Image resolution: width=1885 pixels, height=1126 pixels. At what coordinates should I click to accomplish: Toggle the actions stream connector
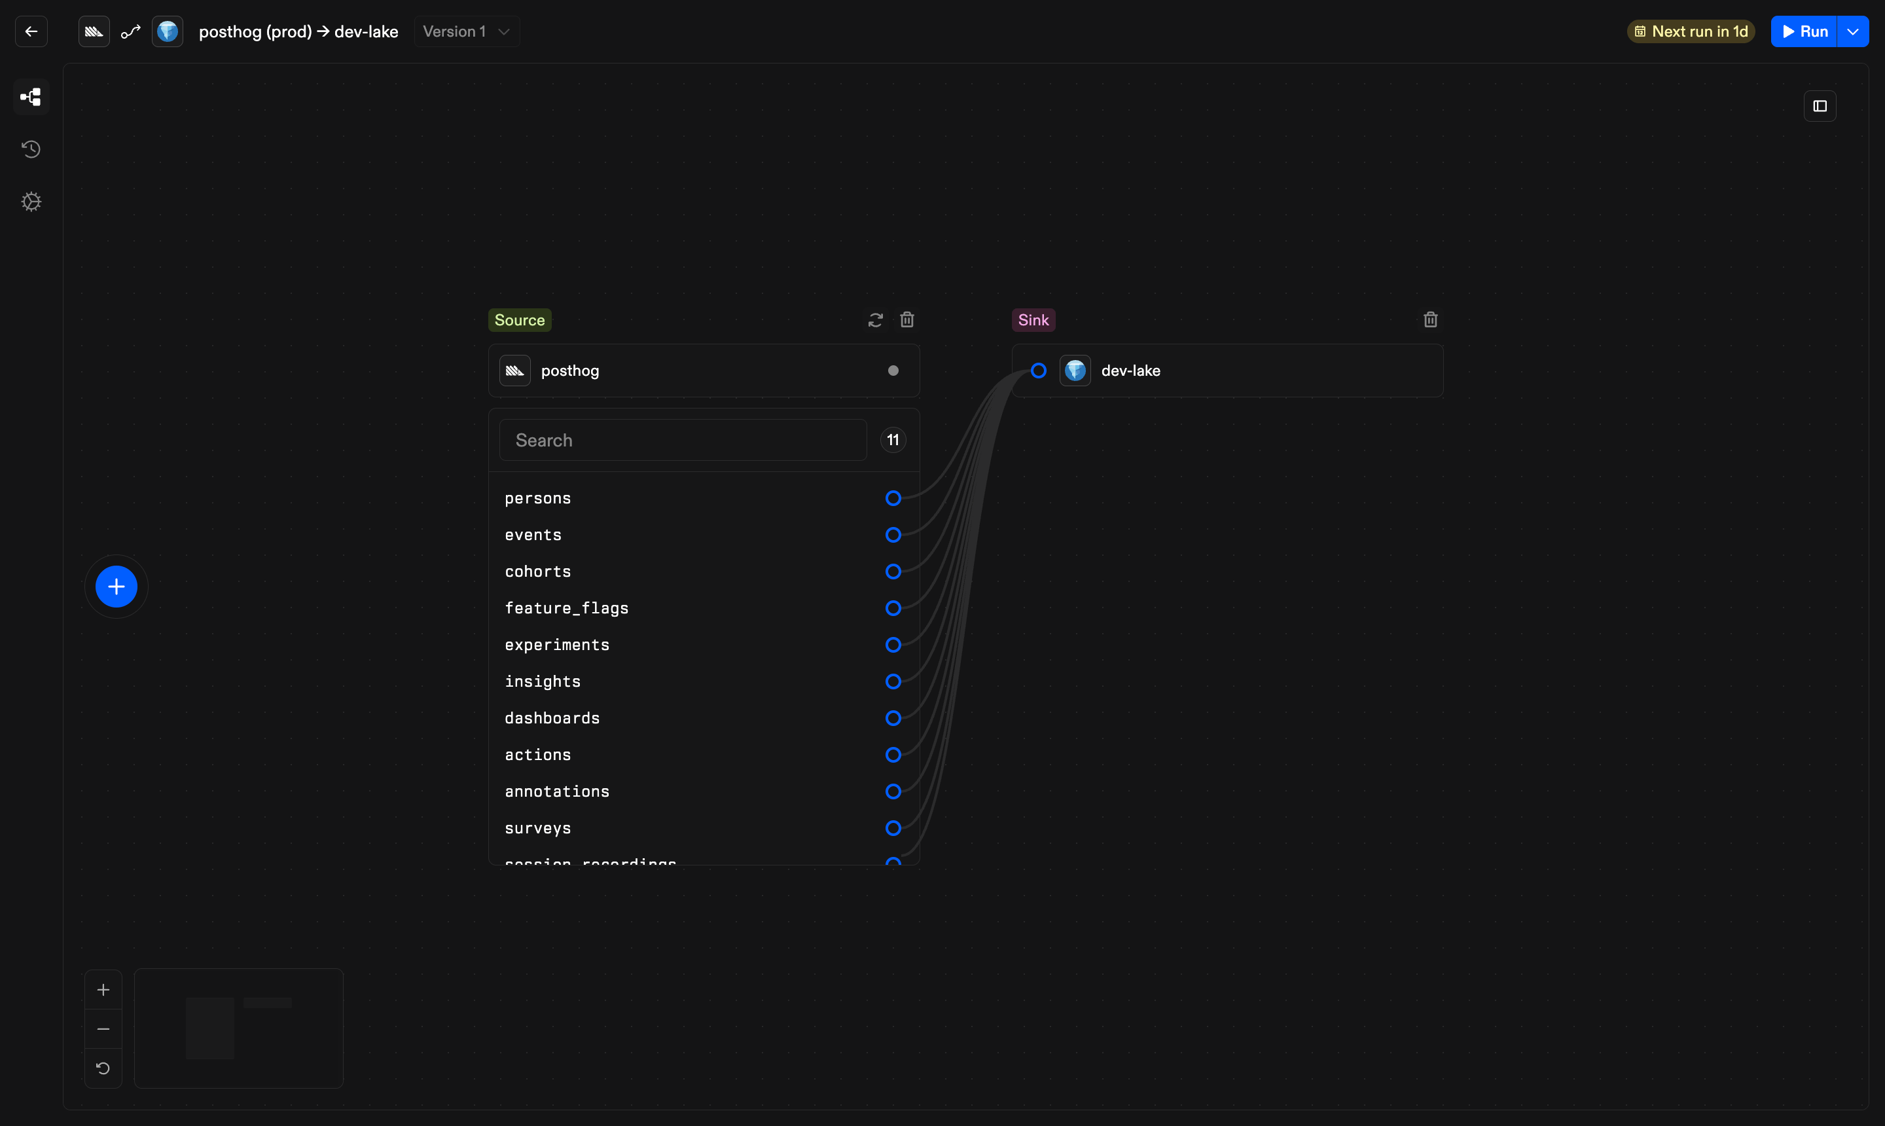893,755
